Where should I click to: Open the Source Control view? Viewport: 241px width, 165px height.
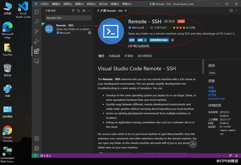tap(37, 31)
